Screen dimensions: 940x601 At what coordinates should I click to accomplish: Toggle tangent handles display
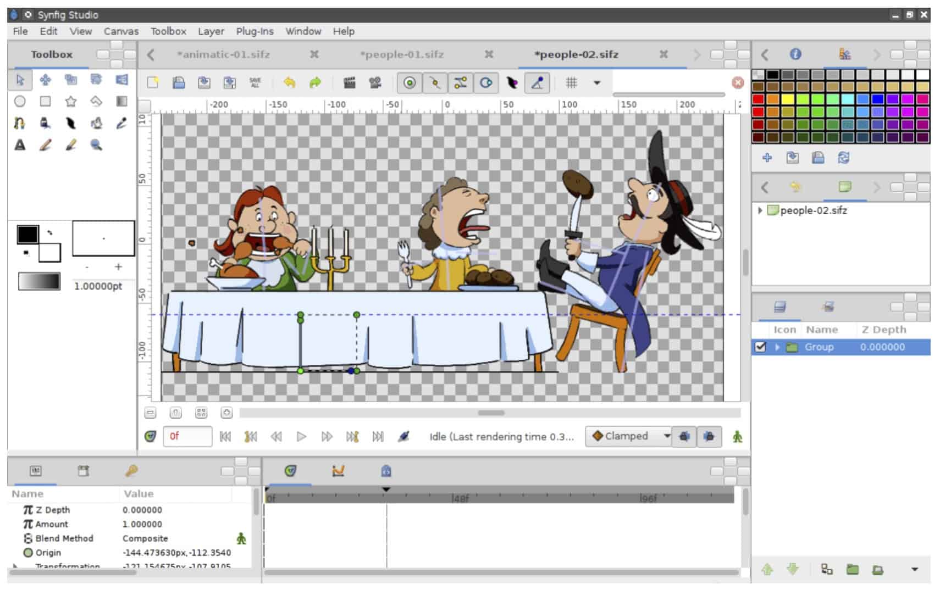tap(461, 83)
